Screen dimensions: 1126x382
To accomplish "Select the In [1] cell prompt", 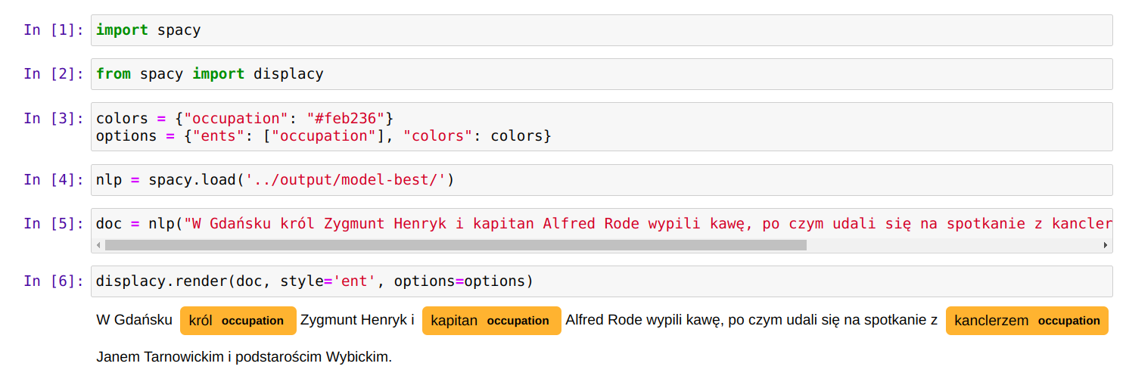I will coord(54,30).
